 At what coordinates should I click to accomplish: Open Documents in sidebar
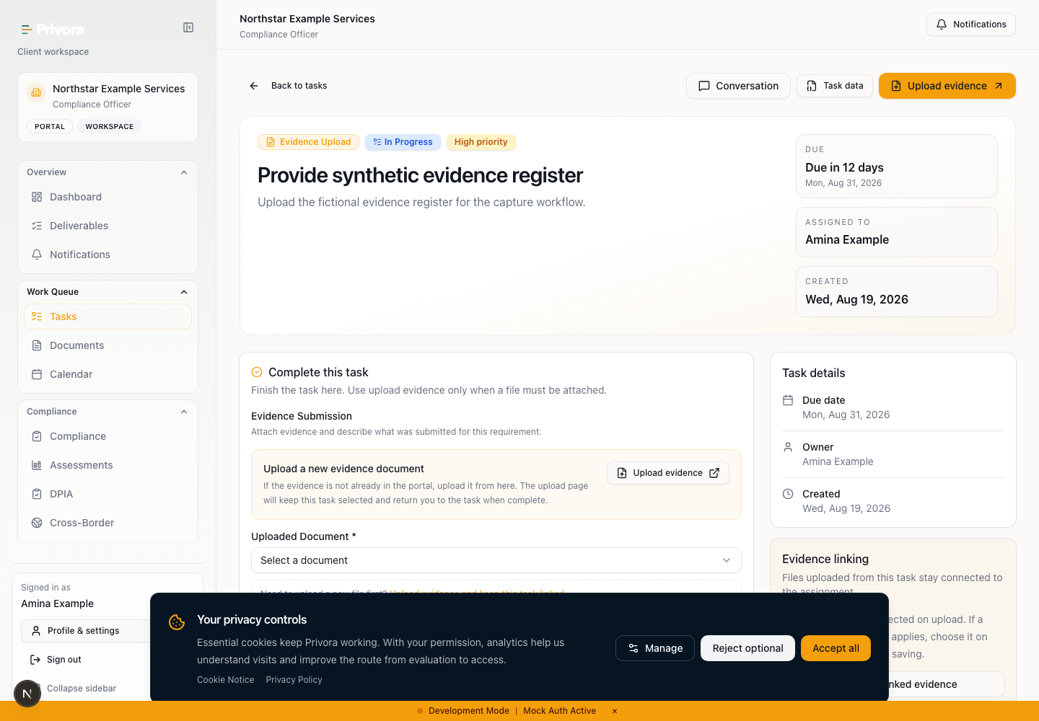pyautogui.click(x=108, y=345)
